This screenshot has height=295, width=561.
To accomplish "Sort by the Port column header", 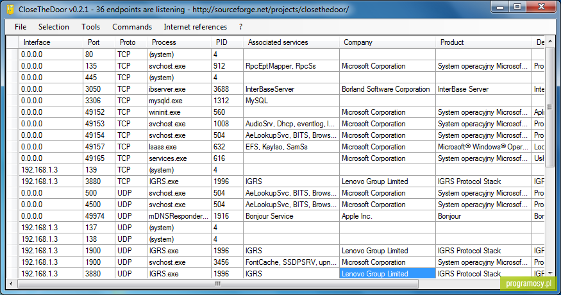I will click(x=99, y=42).
